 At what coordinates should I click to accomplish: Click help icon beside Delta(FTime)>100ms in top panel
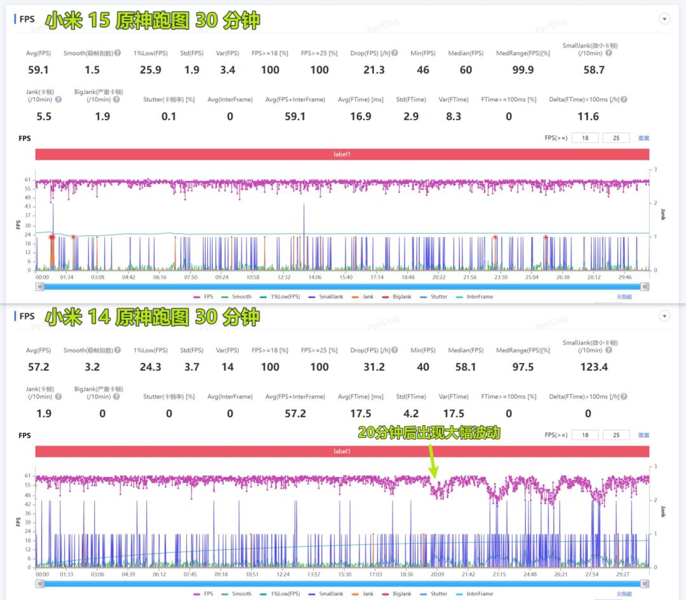tap(624, 100)
